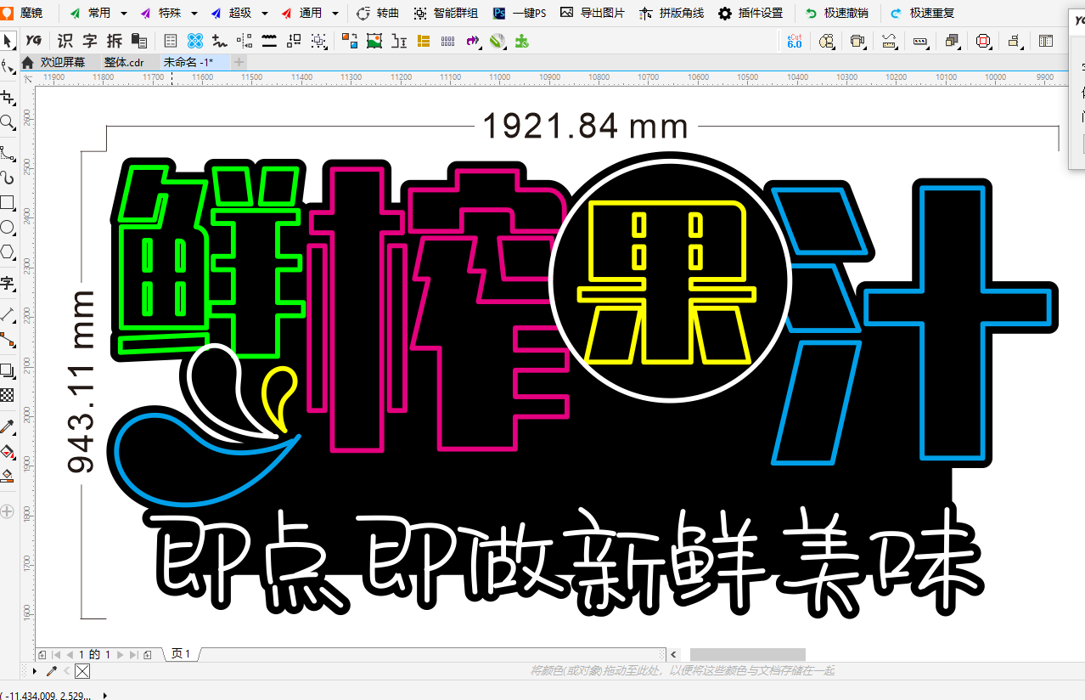Click the blue flower-shaped toolbar icon
1085x700 pixels.
195,40
